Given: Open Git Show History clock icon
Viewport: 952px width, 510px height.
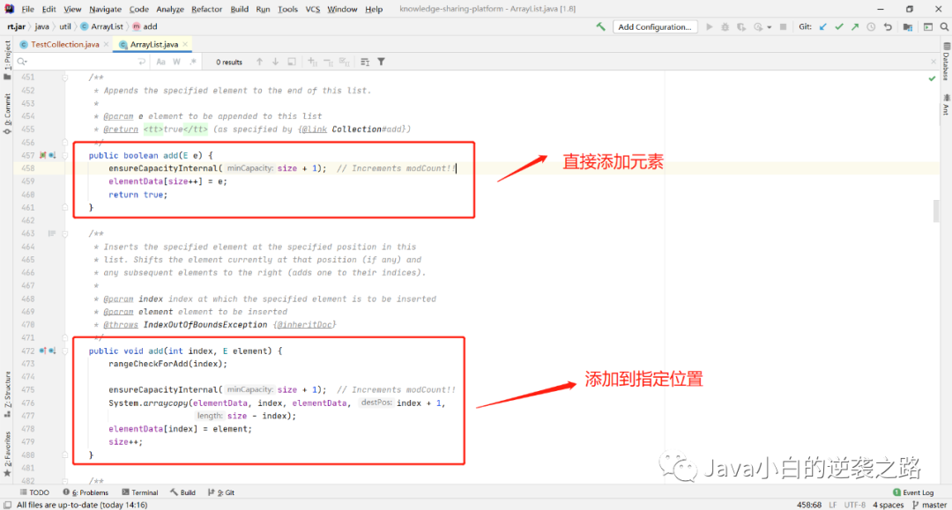Looking at the screenshot, I should coord(871,26).
